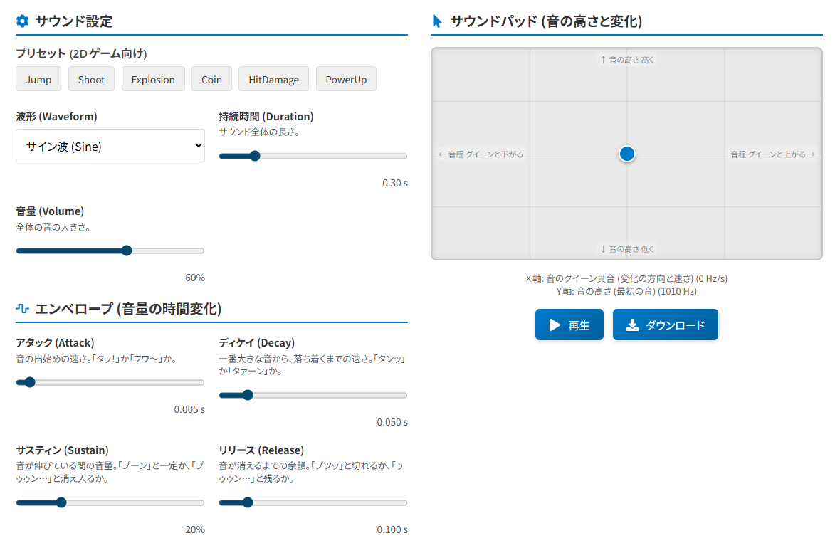Select the Shoot preset
The height and width of the screenshot is (548, 840).
click(x=91, y=80)
